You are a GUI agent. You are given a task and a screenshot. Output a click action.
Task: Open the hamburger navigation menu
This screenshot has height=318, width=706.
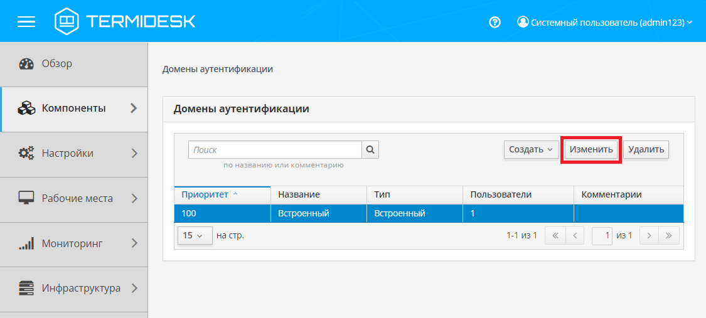click(26, 21)
